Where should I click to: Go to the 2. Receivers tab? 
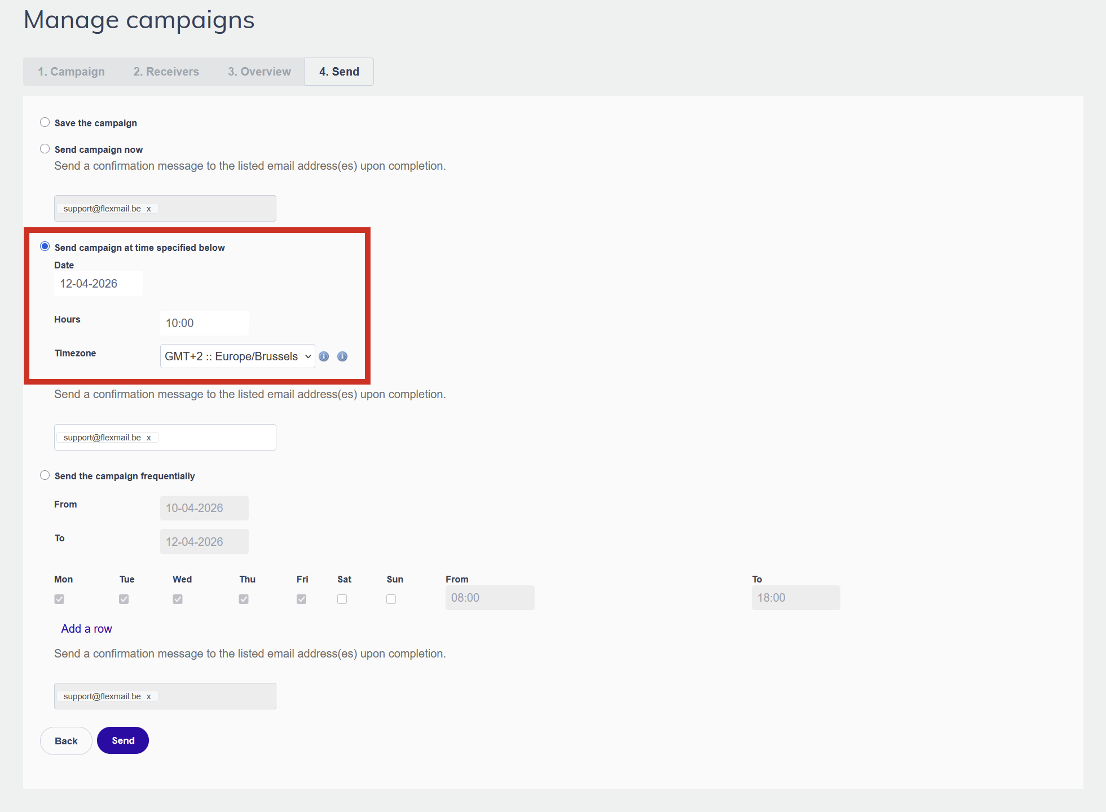(x=166, y=72)
